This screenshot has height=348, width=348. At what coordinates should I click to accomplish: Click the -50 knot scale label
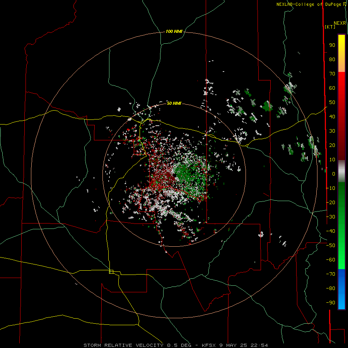[331, 246]
